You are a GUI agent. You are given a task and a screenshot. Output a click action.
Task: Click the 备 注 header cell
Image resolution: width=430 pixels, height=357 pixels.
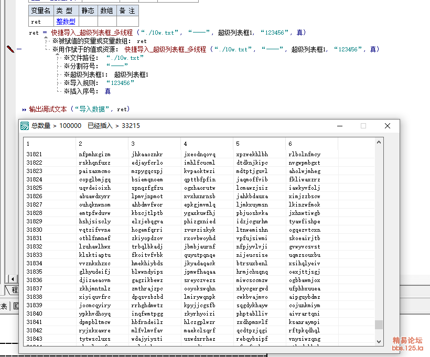(127, 10)
